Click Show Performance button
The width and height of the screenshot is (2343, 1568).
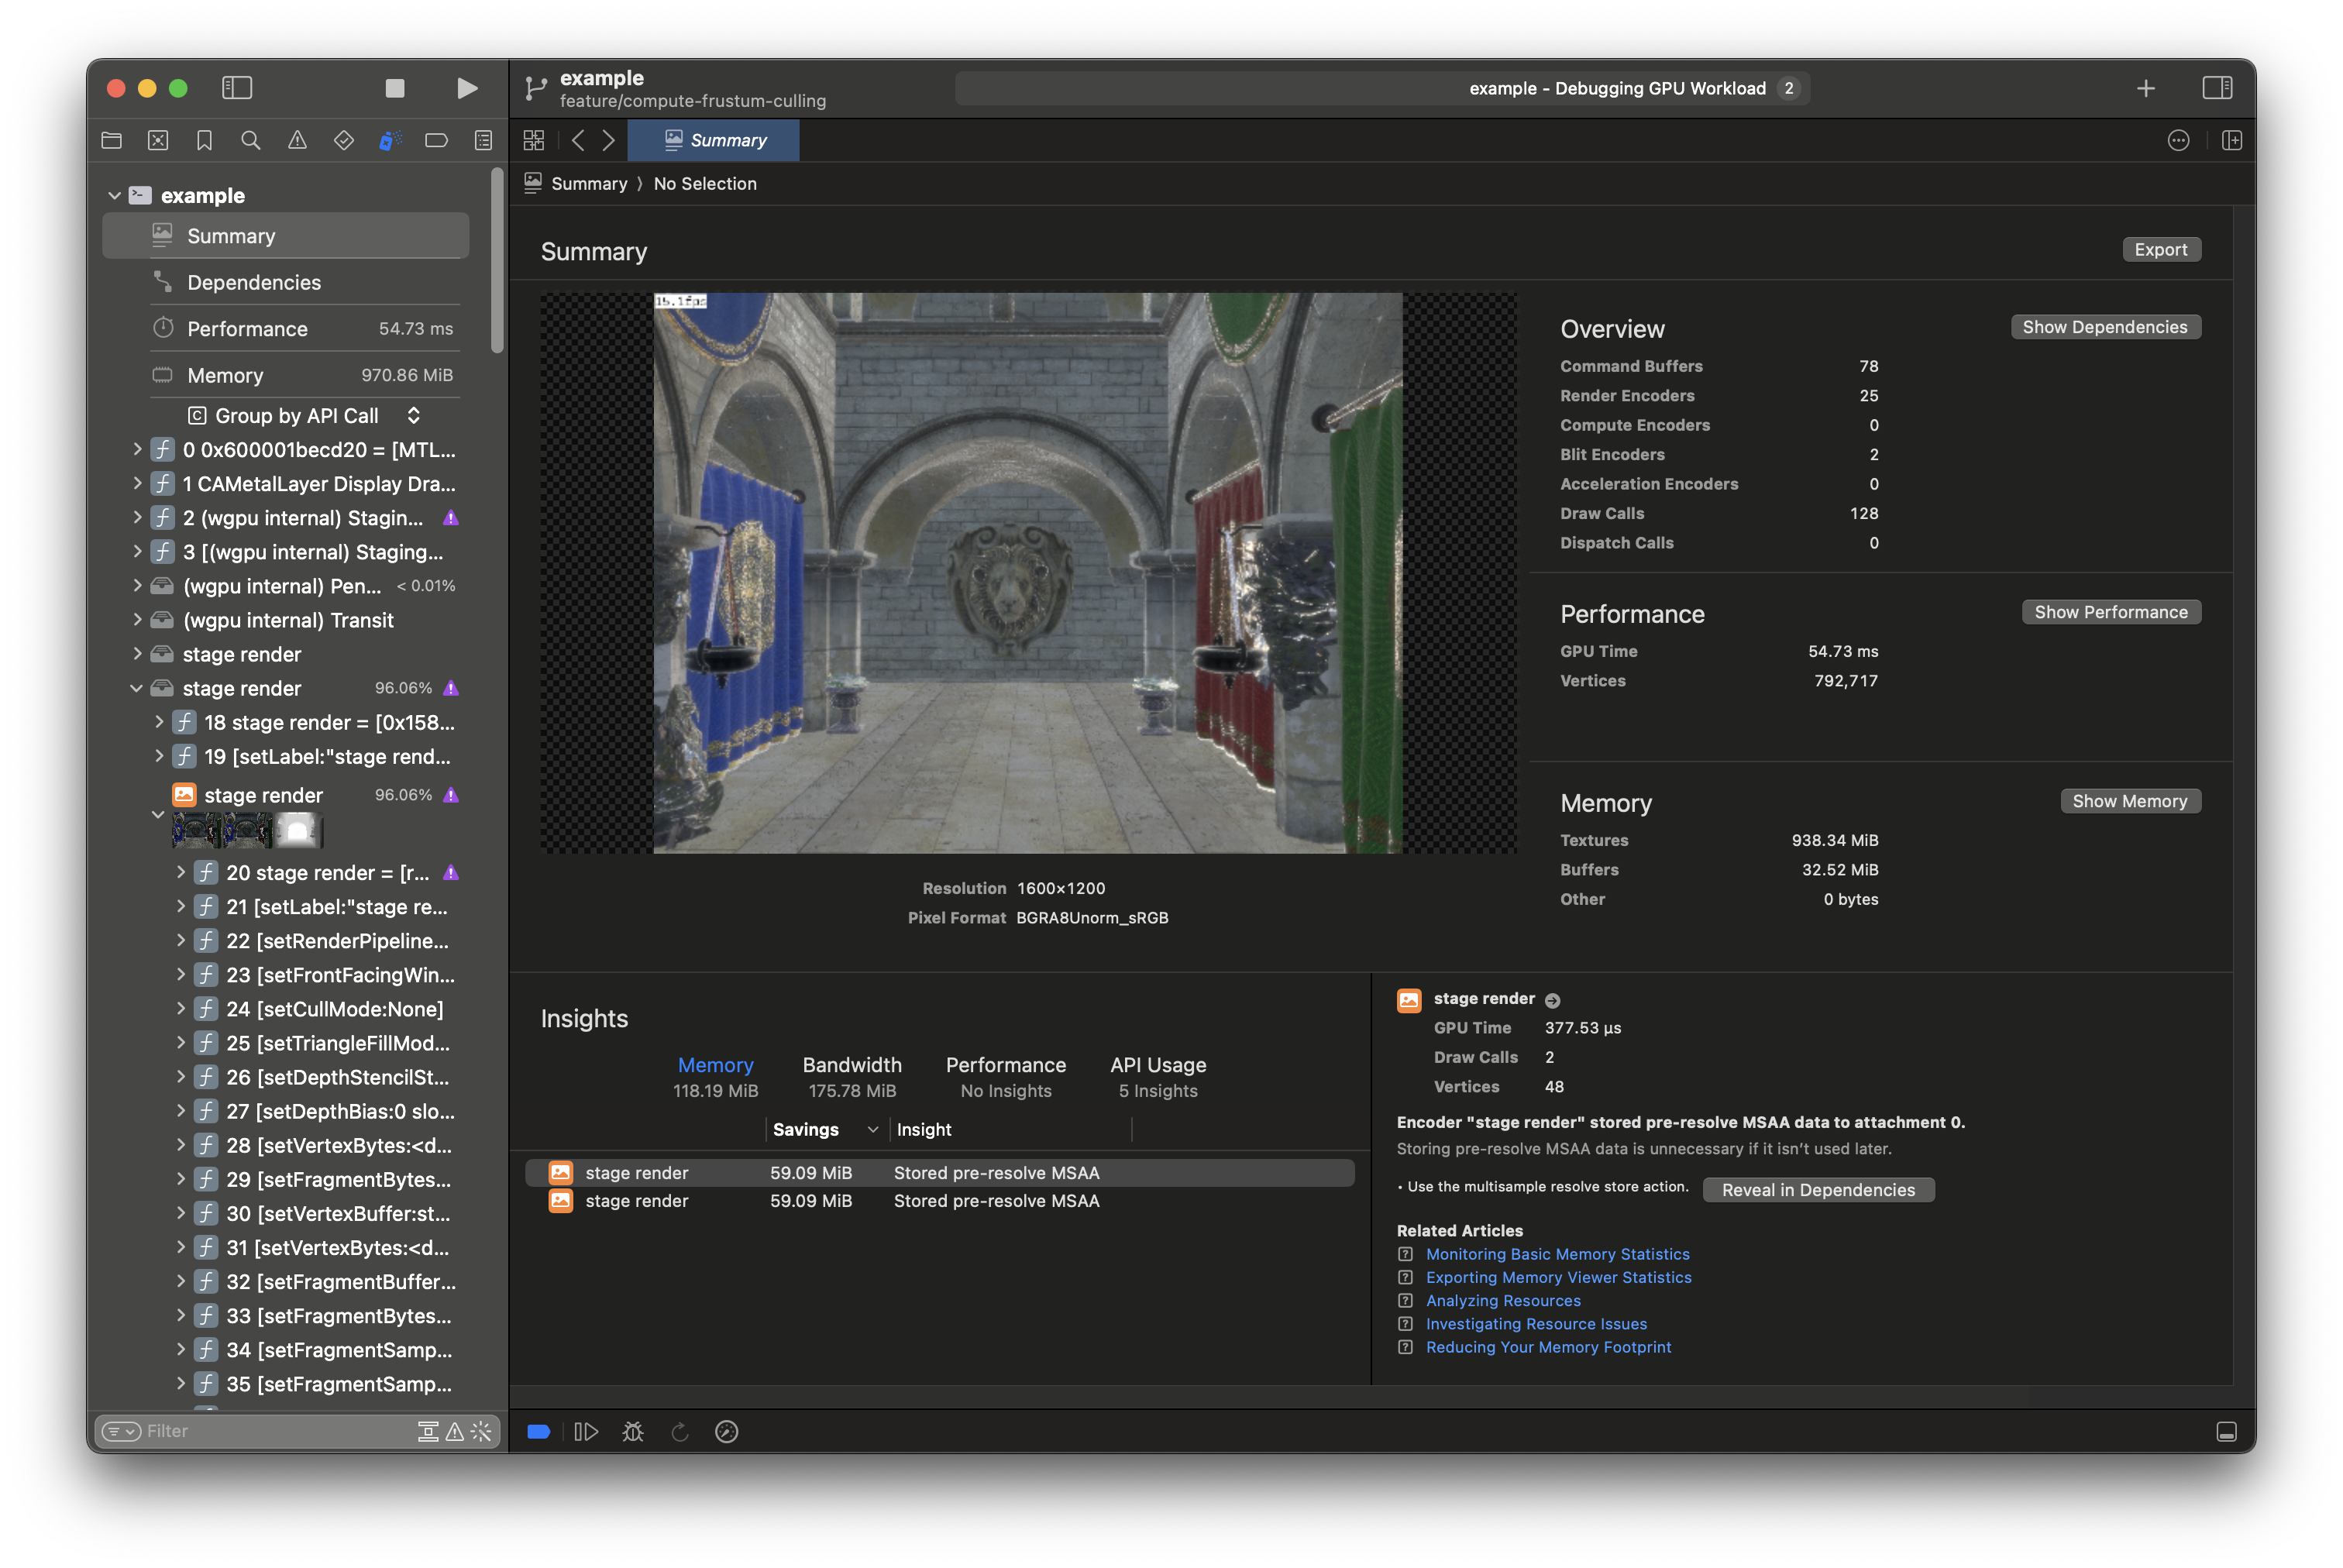pos(2111,612)
